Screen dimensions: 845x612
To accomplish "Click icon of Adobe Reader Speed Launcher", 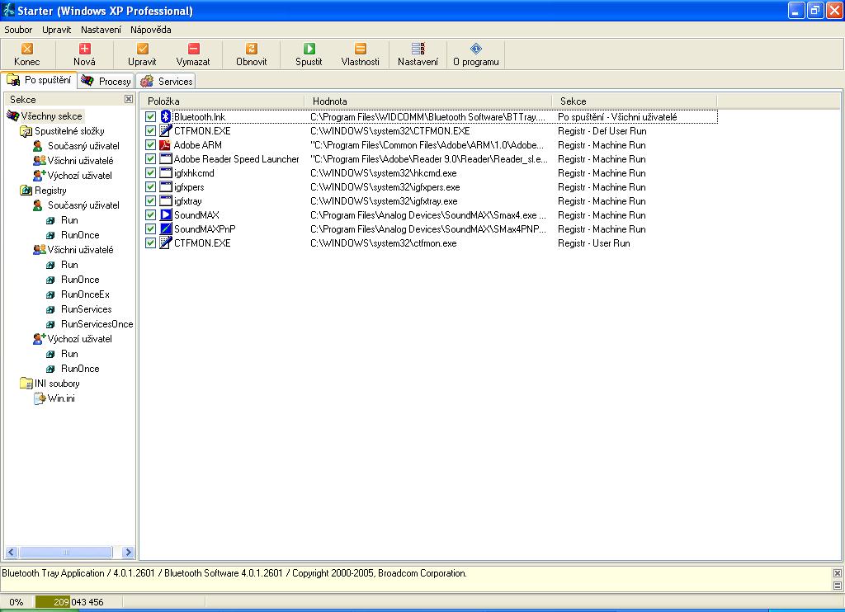I will tap(165, 159).
